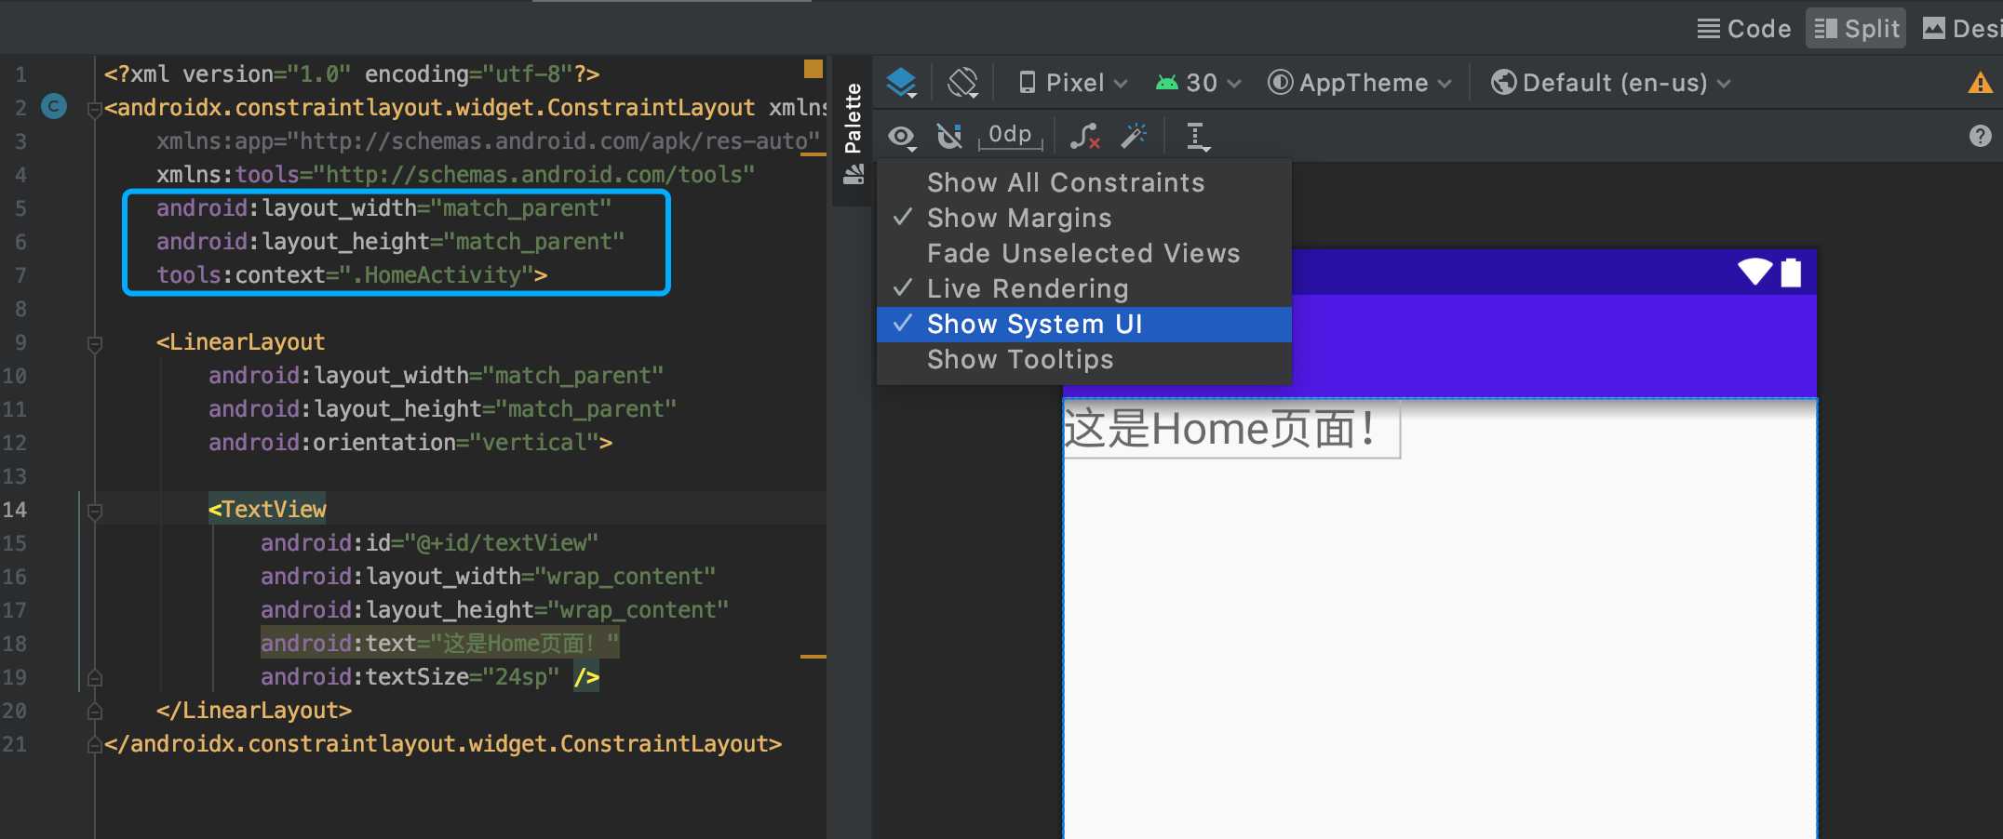Switch to Split view mode
Viewport: 2003px width, 839px height.
[x=1857, y=29]
